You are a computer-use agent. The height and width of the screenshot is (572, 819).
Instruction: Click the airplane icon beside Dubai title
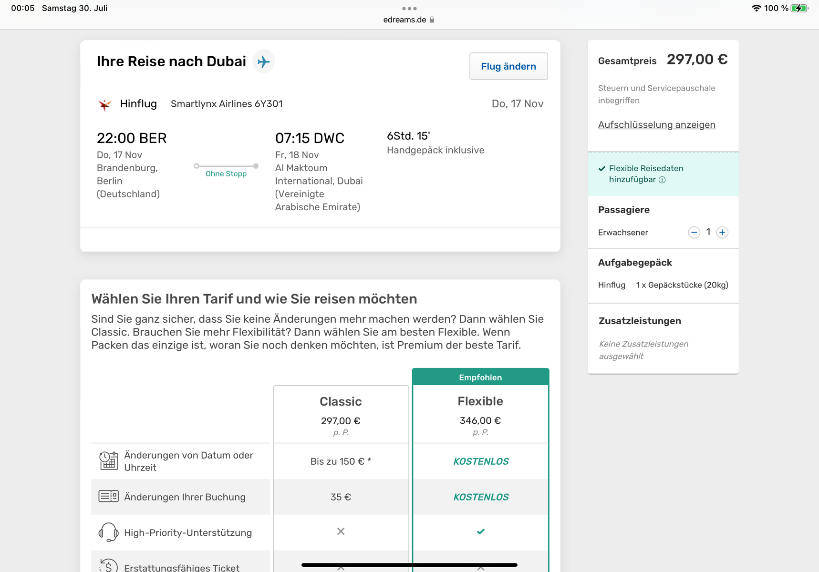point(263,61)
